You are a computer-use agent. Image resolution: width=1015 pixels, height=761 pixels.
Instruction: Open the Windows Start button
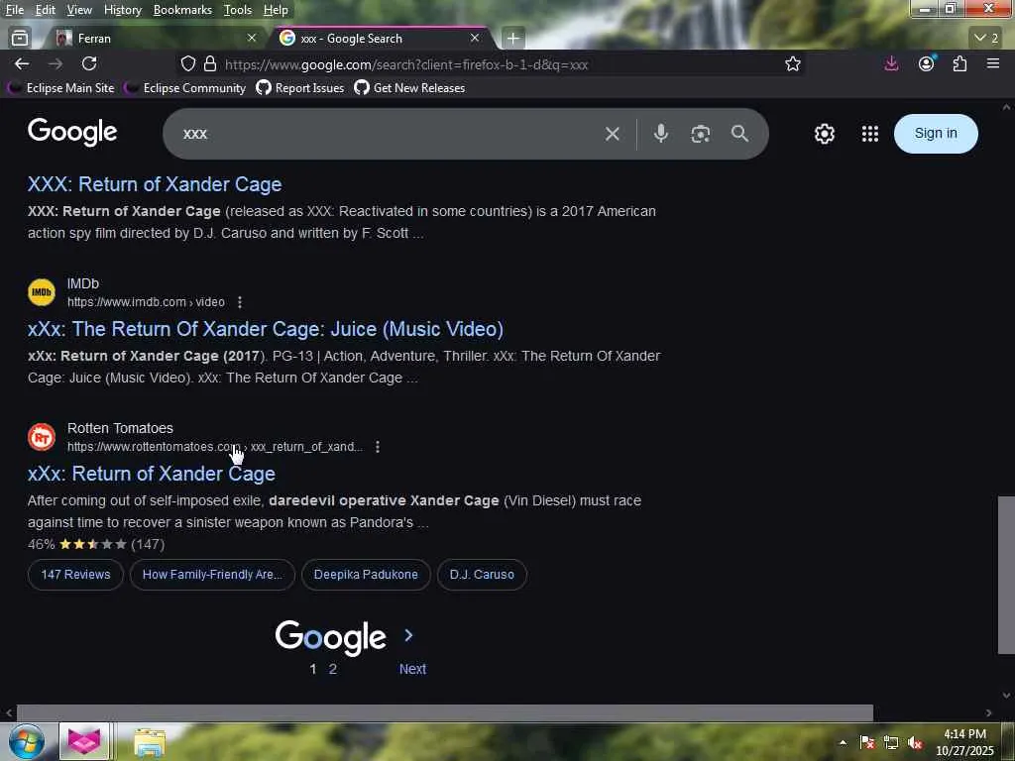point(27,742)
